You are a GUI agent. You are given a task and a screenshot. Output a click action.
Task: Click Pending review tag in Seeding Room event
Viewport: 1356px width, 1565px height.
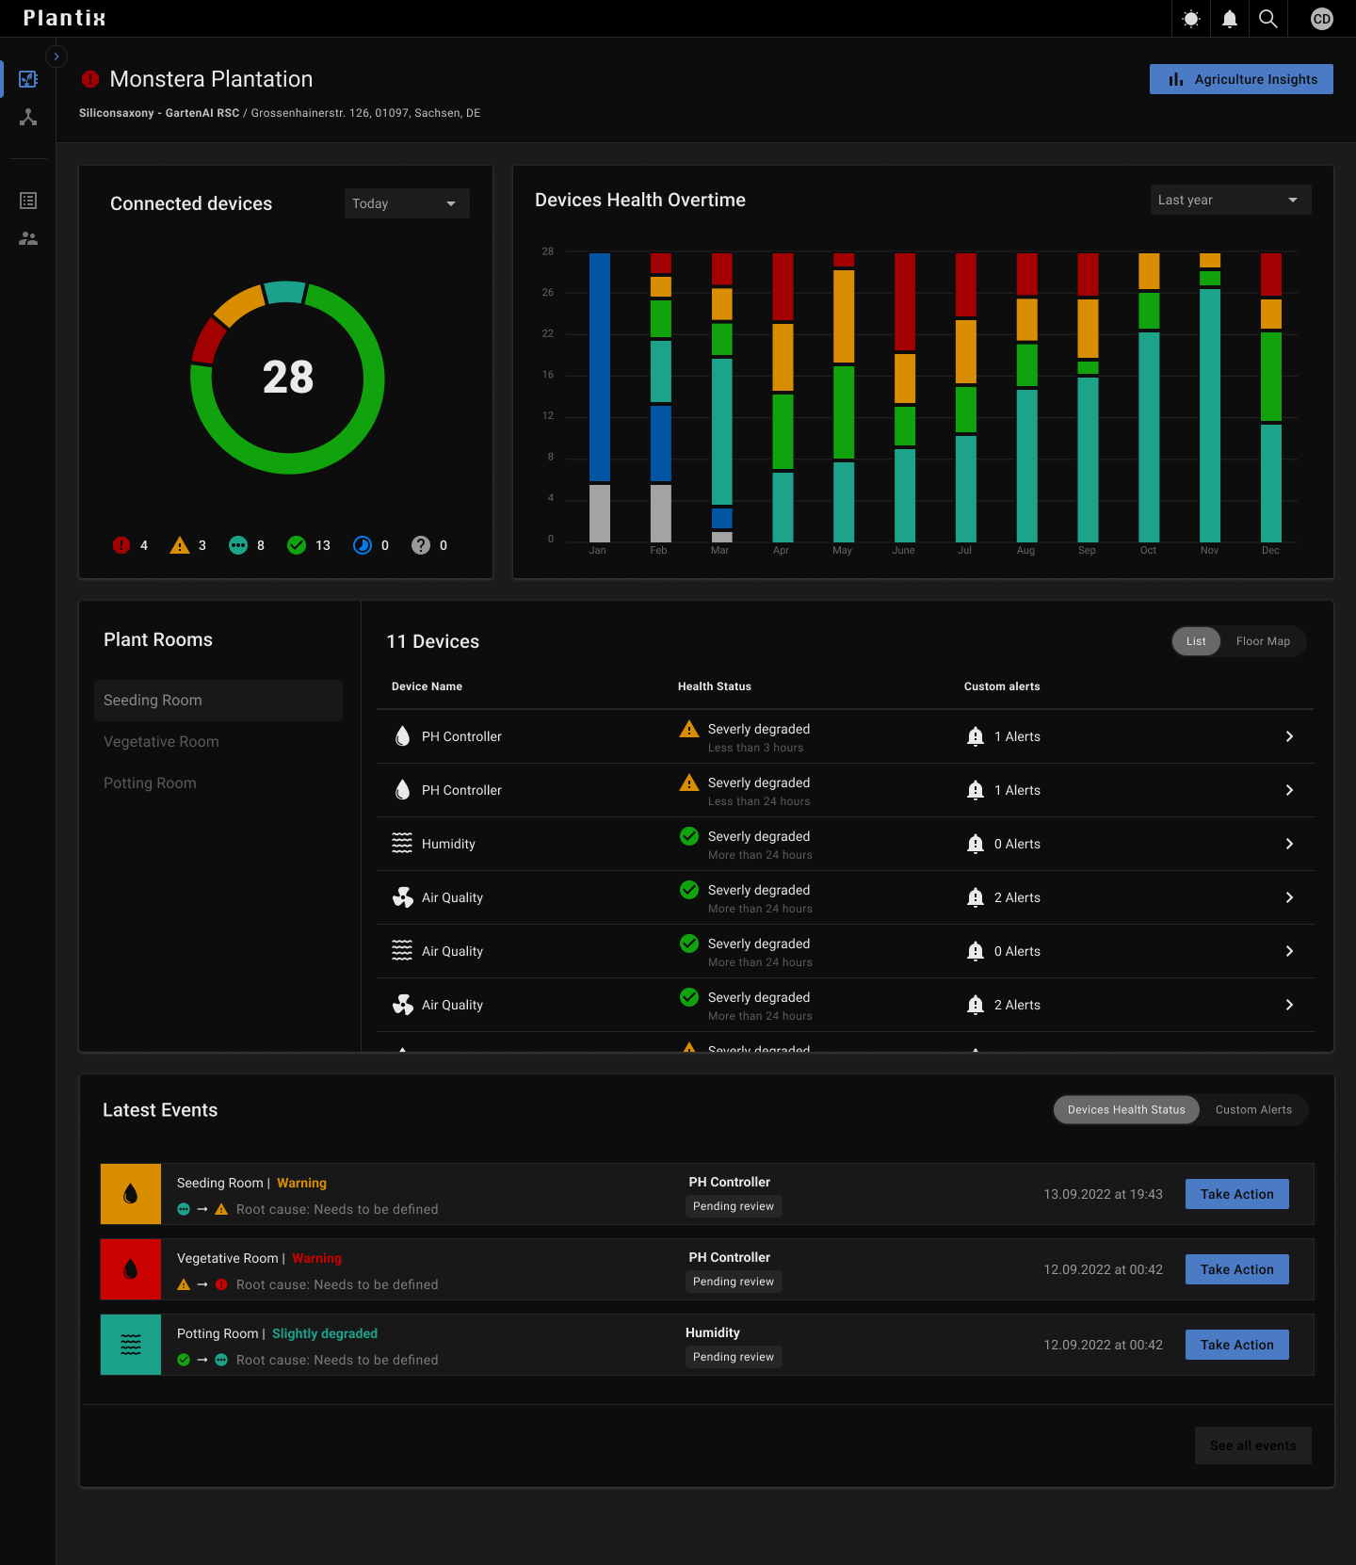point(734,1206)
